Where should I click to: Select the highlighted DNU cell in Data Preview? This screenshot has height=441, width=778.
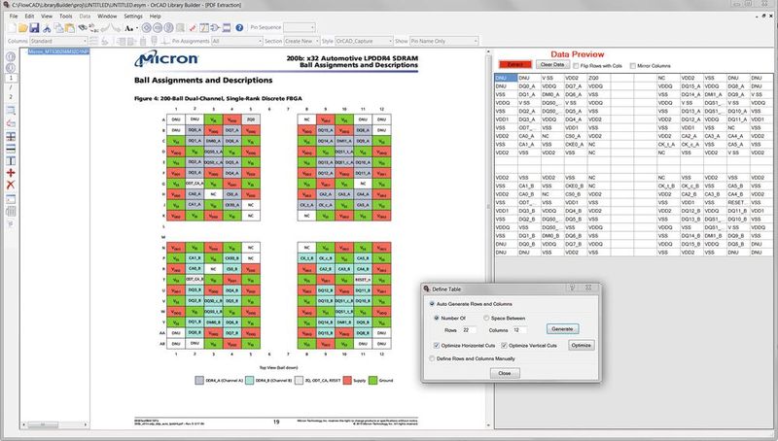(506, 78)
